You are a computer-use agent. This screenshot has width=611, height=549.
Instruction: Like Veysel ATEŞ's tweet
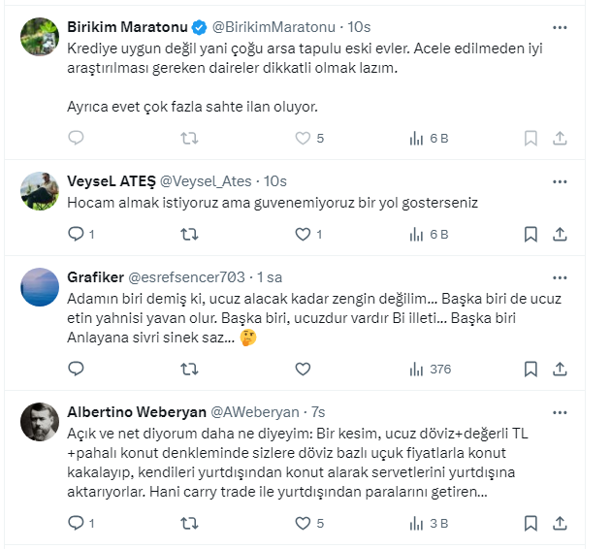303,234
